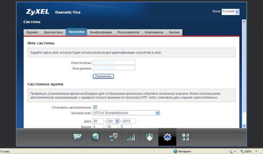Click the privacy icon in browser status bar
This screenshot has height=154, width=263.
coord(231,151)
